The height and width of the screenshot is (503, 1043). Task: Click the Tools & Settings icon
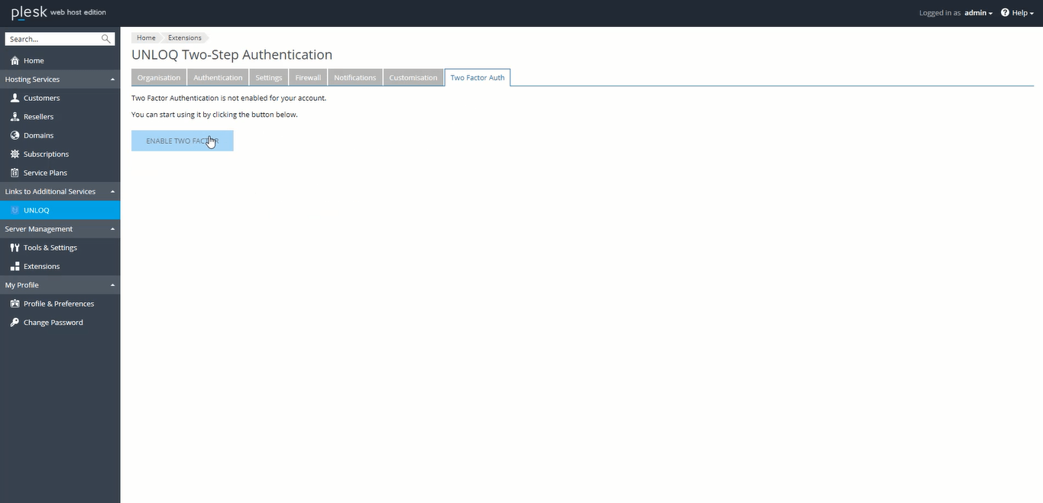(15, 248)
